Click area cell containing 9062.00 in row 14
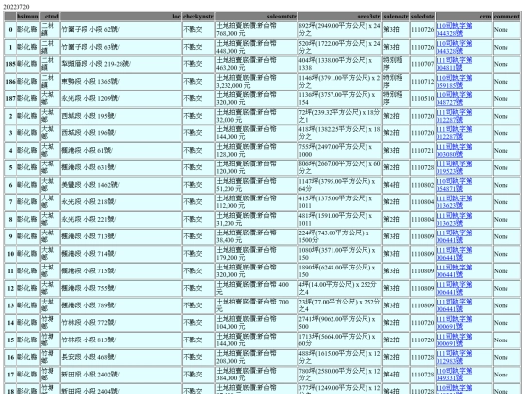525x394 pixels. pyautogui.click(x=339, y=323)
